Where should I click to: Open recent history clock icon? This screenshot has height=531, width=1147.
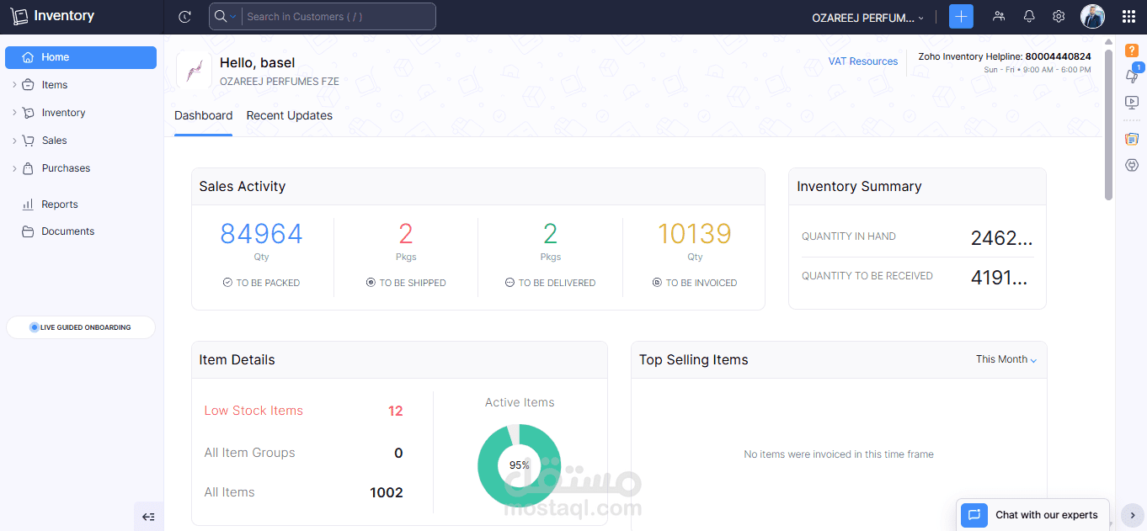coord(185,17)
